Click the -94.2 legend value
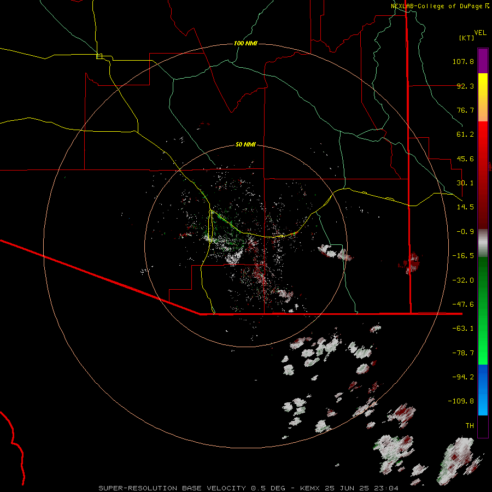The width and height of the screenshot is (492, 492). [463, 377]
